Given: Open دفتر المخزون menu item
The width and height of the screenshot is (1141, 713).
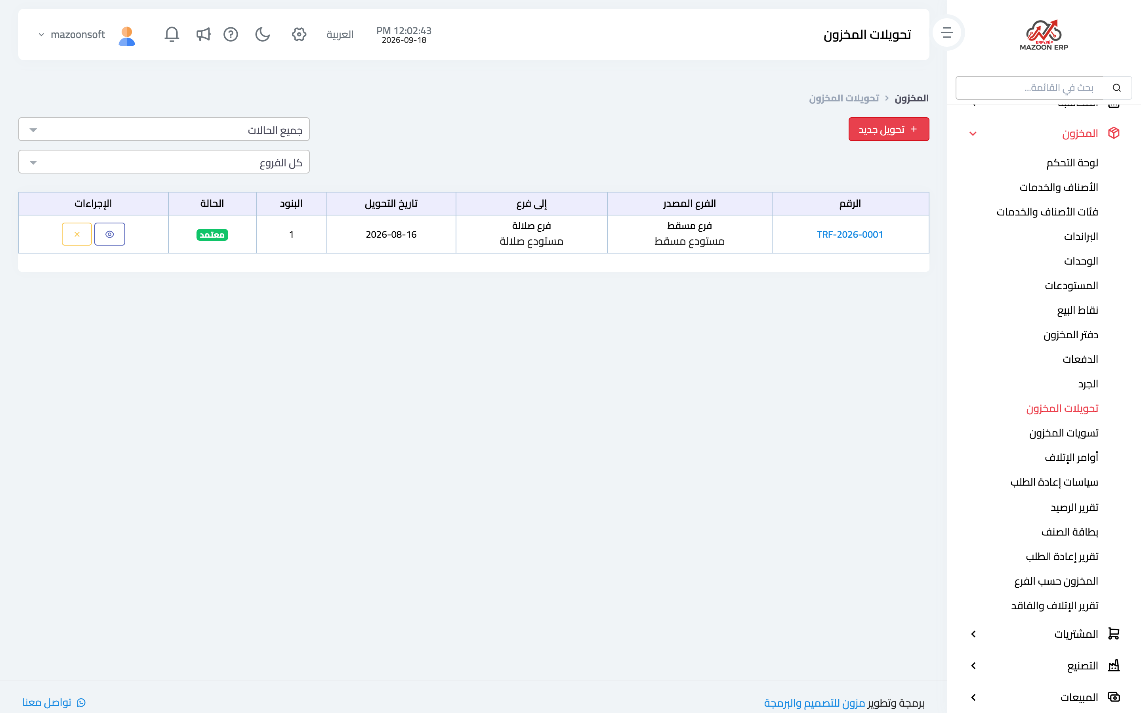Looking at the screenshot, I should (1070, 334).
